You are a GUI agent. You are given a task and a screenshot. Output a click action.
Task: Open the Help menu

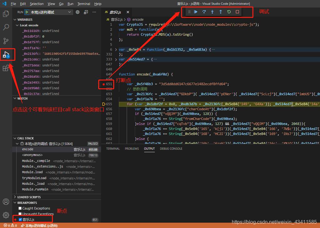point(98,4)
